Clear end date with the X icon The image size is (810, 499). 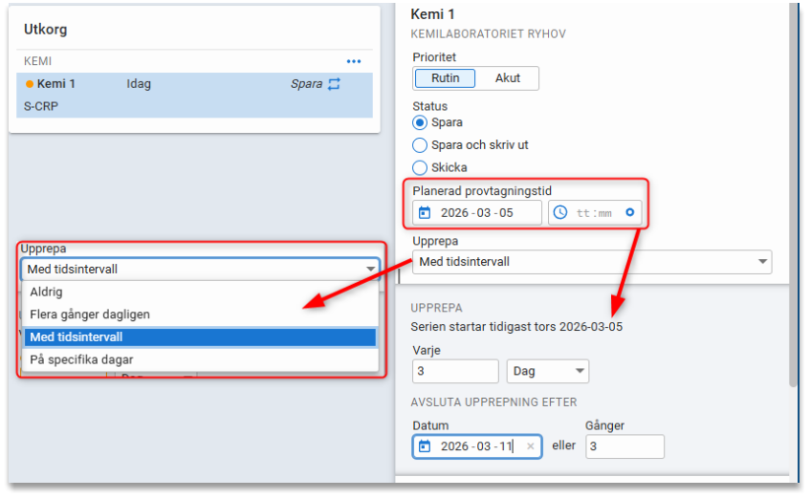pyautogui.click(x=530, y=446)
